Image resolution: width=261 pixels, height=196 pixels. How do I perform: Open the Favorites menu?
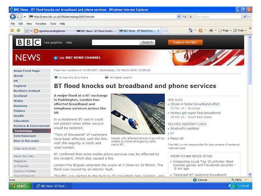click(x=41, y=24)
